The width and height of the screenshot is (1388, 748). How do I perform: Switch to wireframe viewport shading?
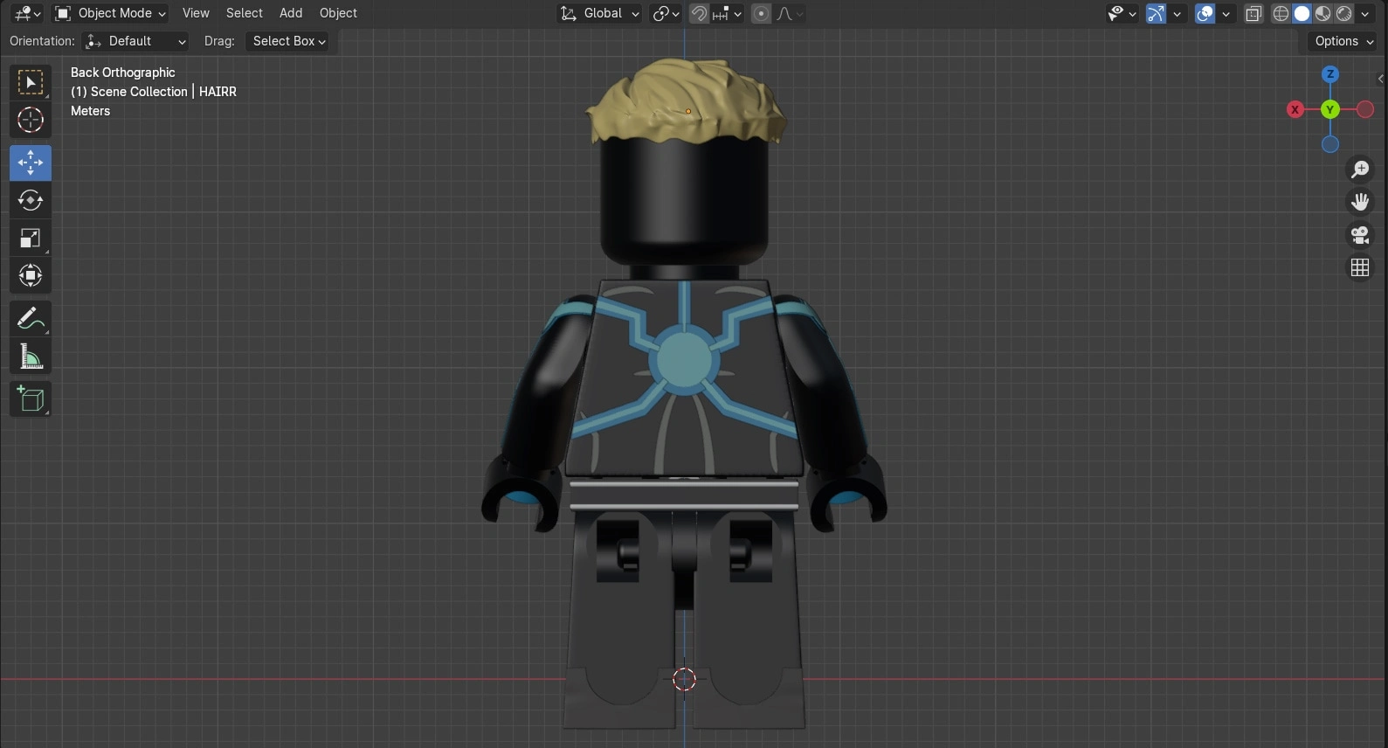[1281, 13]
